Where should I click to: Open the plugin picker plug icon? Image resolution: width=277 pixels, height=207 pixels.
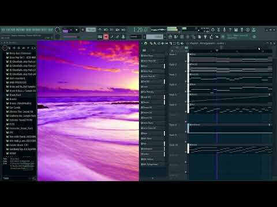click(x=205, y=37)
